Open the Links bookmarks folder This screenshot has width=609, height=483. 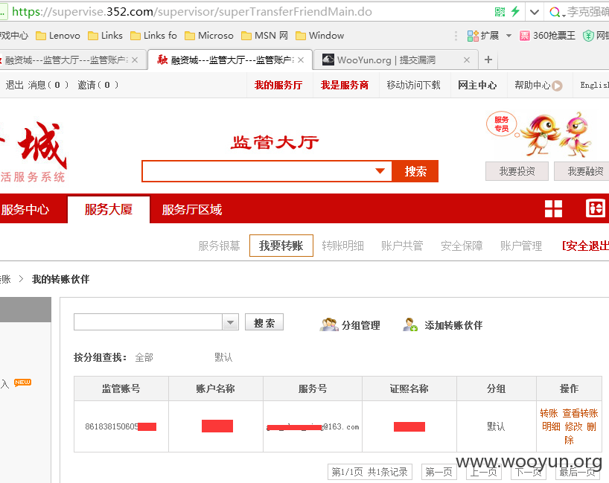[x=105, y=36]
